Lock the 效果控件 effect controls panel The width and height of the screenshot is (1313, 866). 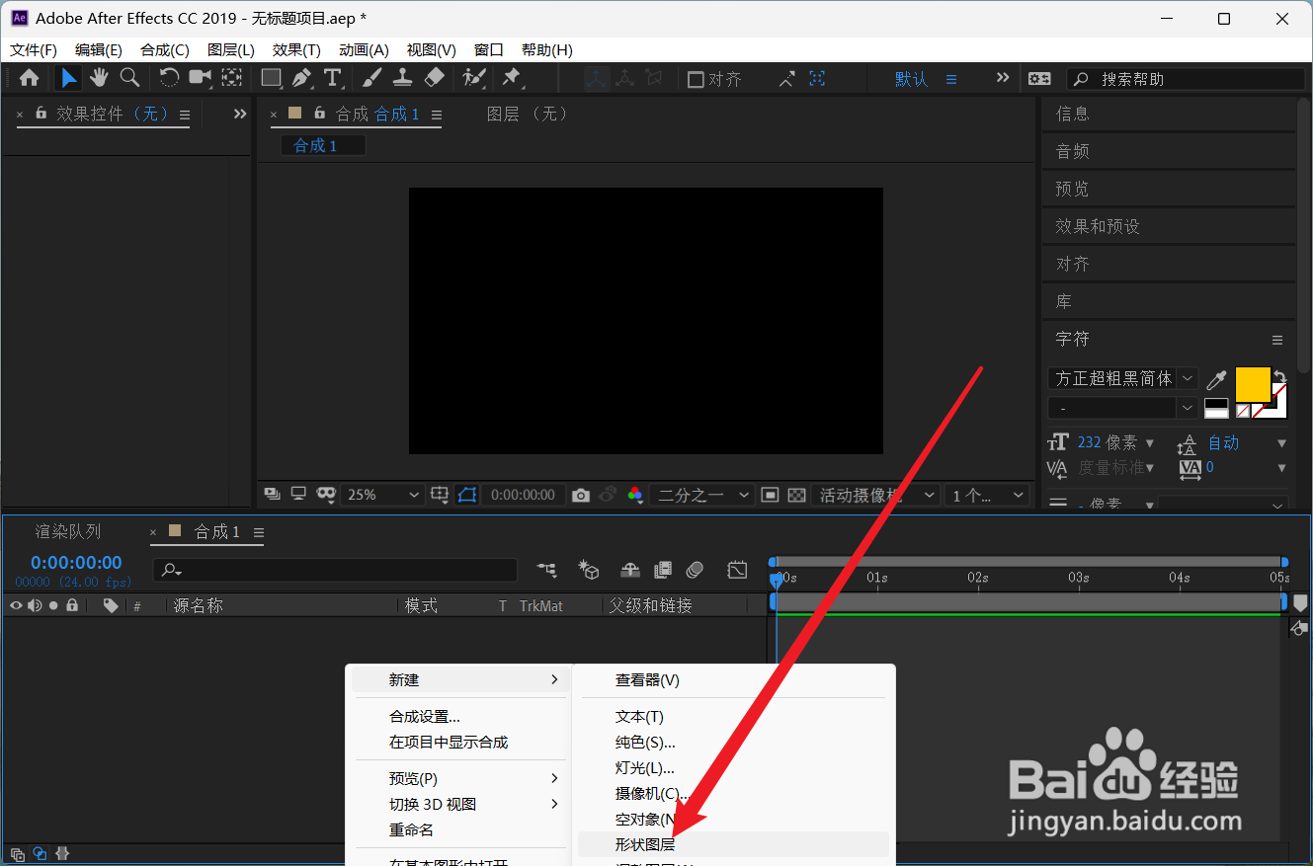41,115
